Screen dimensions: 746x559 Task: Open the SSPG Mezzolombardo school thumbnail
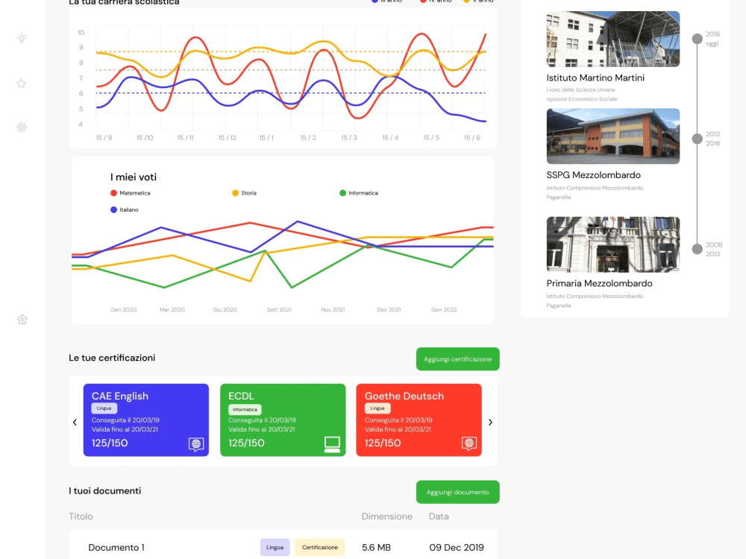point(612,136)
